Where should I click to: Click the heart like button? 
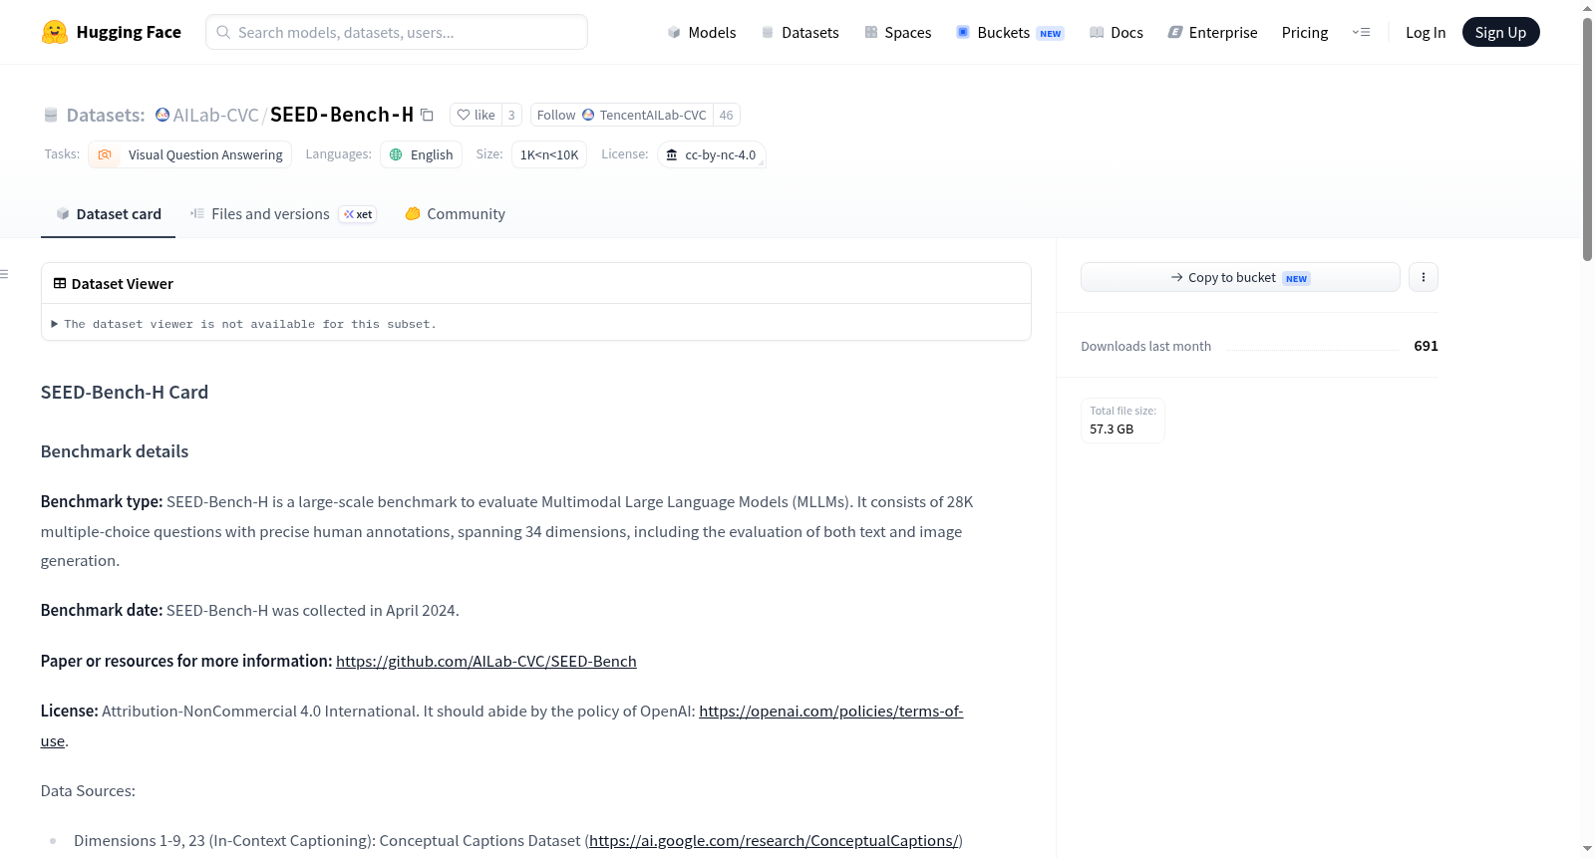point(476,115)
